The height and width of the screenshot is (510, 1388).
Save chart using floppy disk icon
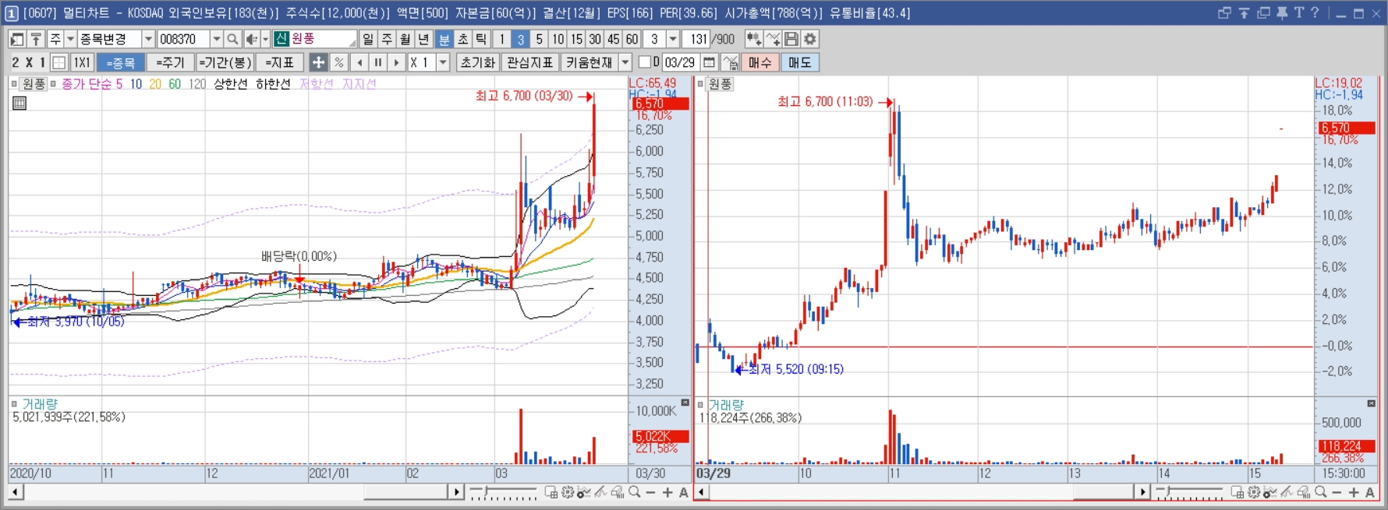(791, 39)
